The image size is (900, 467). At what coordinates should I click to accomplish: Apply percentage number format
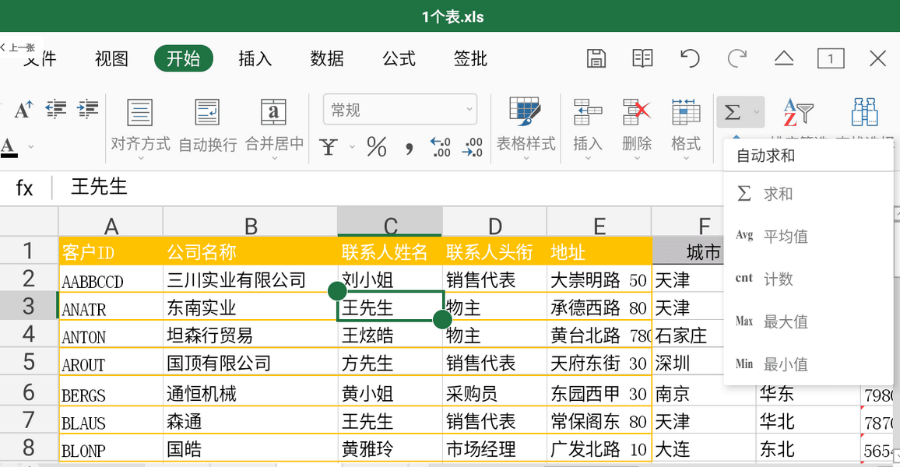coord(376,148)
